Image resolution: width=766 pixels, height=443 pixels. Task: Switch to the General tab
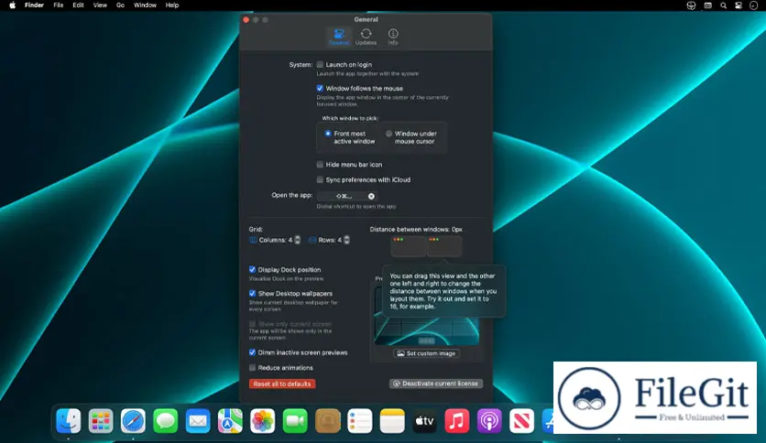click(x=339, y=38)
